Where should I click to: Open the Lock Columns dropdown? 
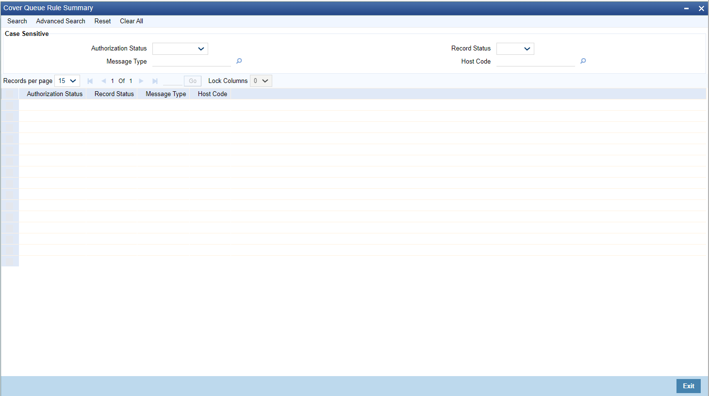click(x=261, y=81)
